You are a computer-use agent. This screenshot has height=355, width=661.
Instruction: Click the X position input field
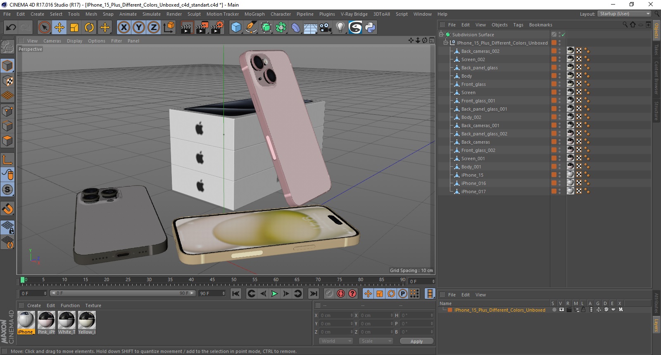pos(337,315)
